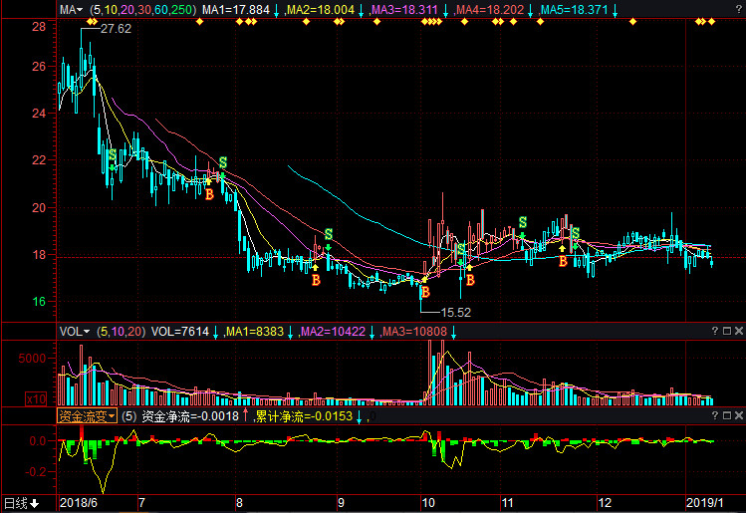Click the MA5=18.371 value label
This screenshot has height=513, width=746.
(x=575, y=10)
